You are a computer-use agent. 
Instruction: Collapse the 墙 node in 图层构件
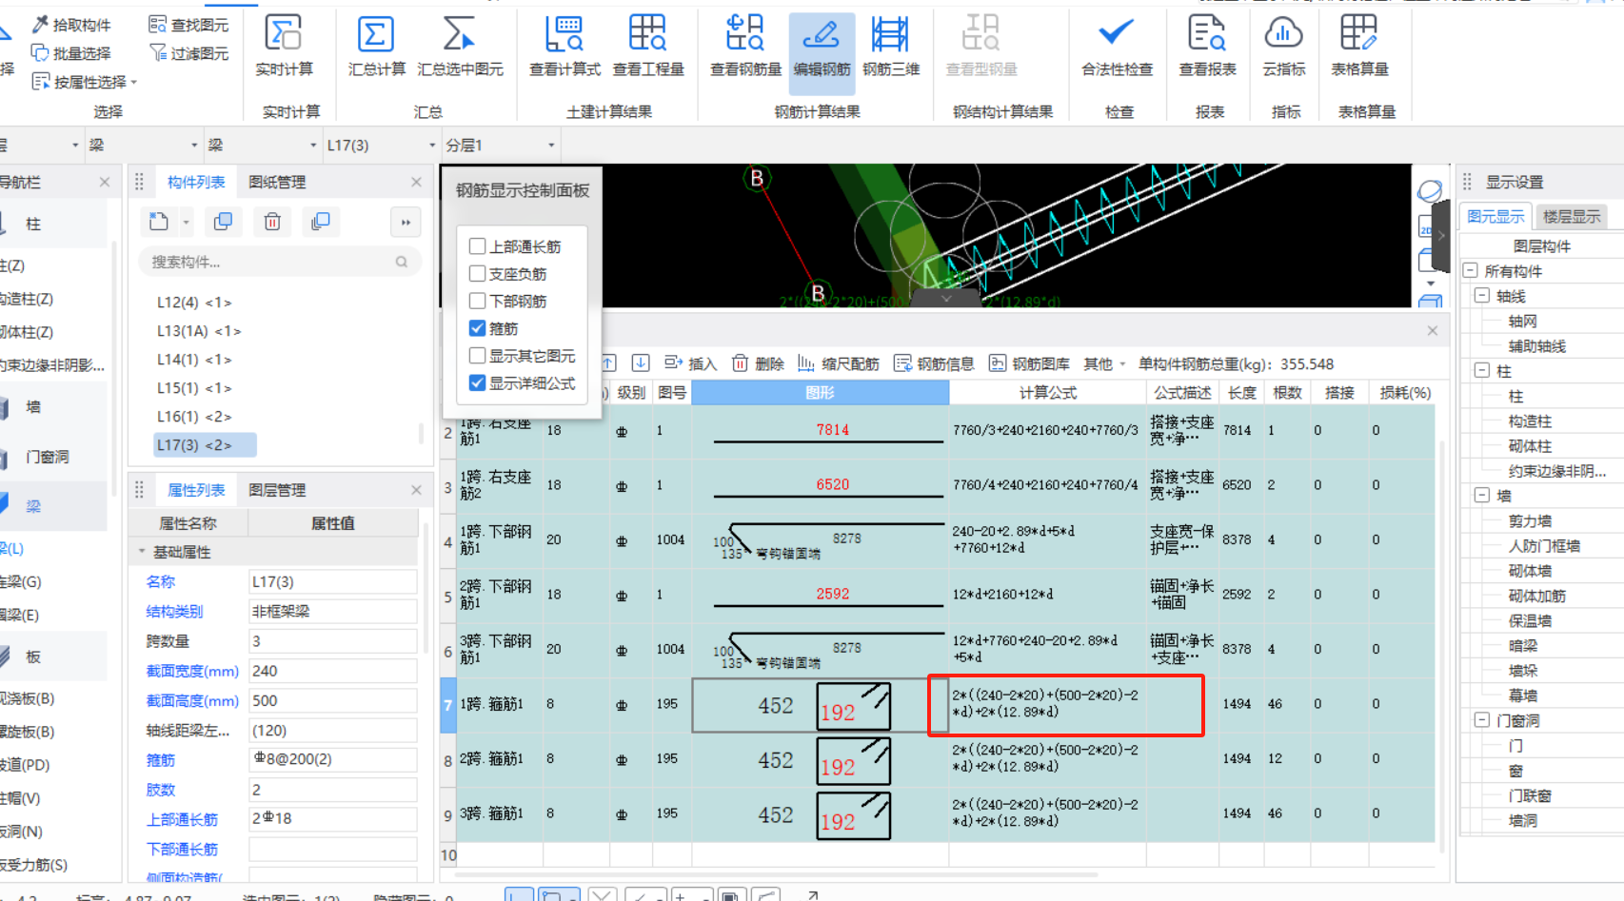tap(1482, 495)
